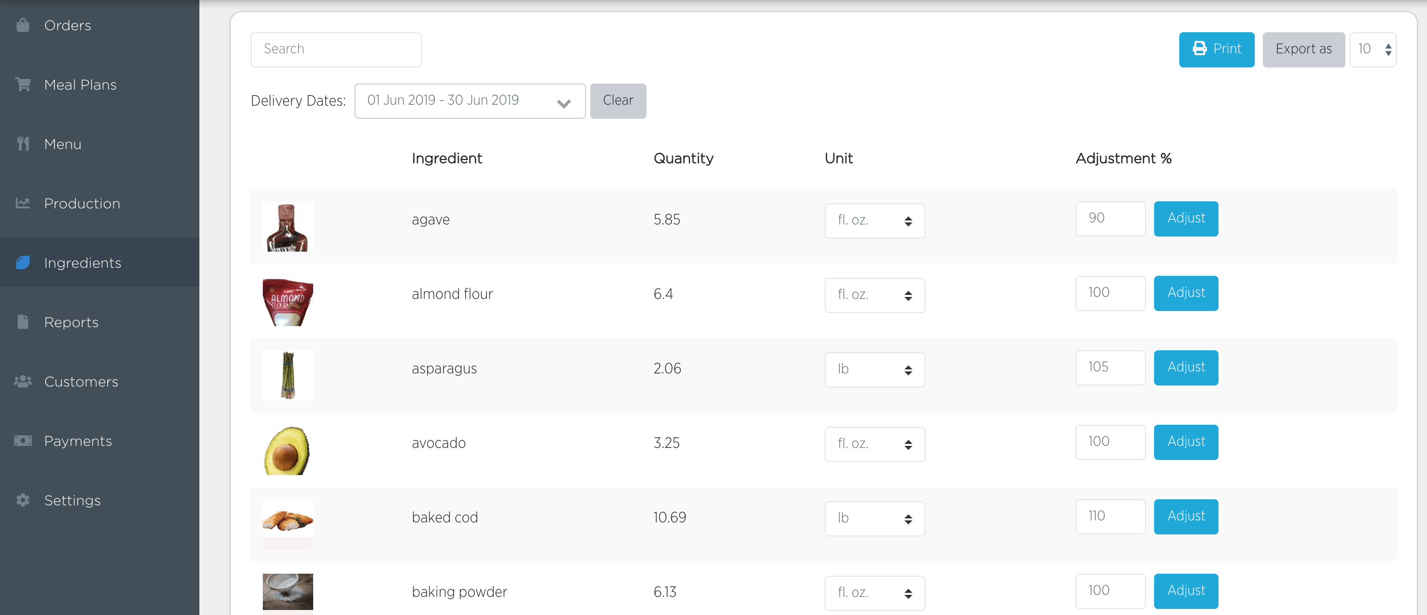Click the Menu utensils icon
Screen dimensions: 1427x615
click(23, 144)
